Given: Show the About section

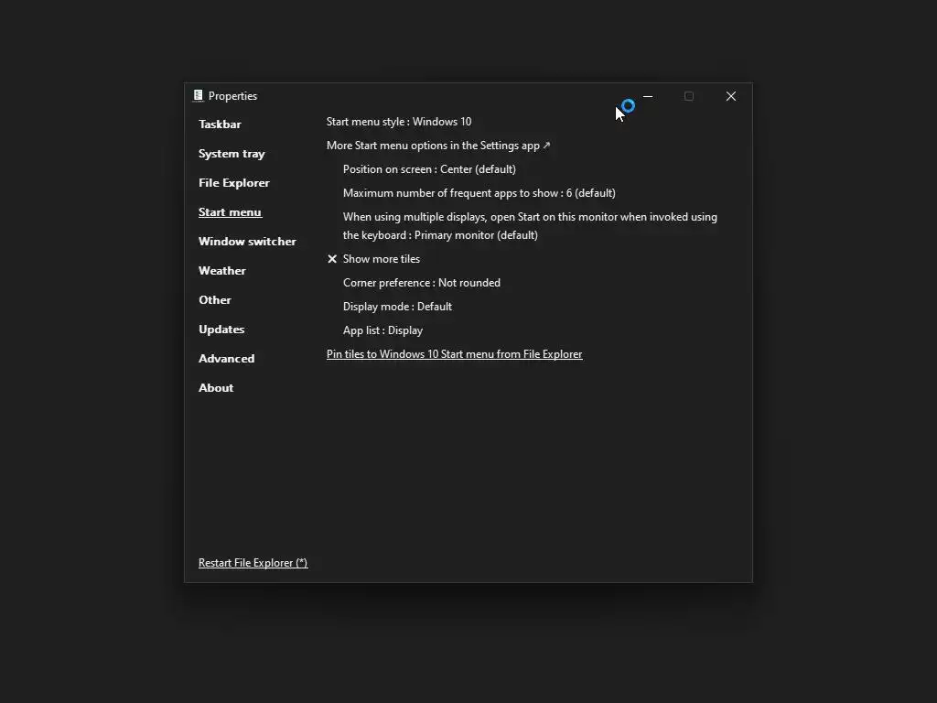Looking at the screenshot, I should [x=216, y=388].
